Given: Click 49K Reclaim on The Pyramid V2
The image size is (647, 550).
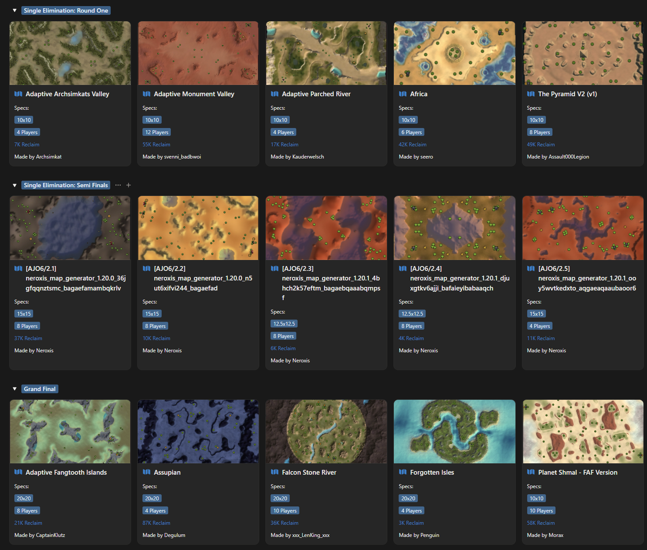Looking at the screenshot, I should click(541, 145).
